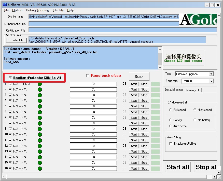The image size is (223, 181).
Task: Click the green result swatch in row 1
Action: (155, 84)
